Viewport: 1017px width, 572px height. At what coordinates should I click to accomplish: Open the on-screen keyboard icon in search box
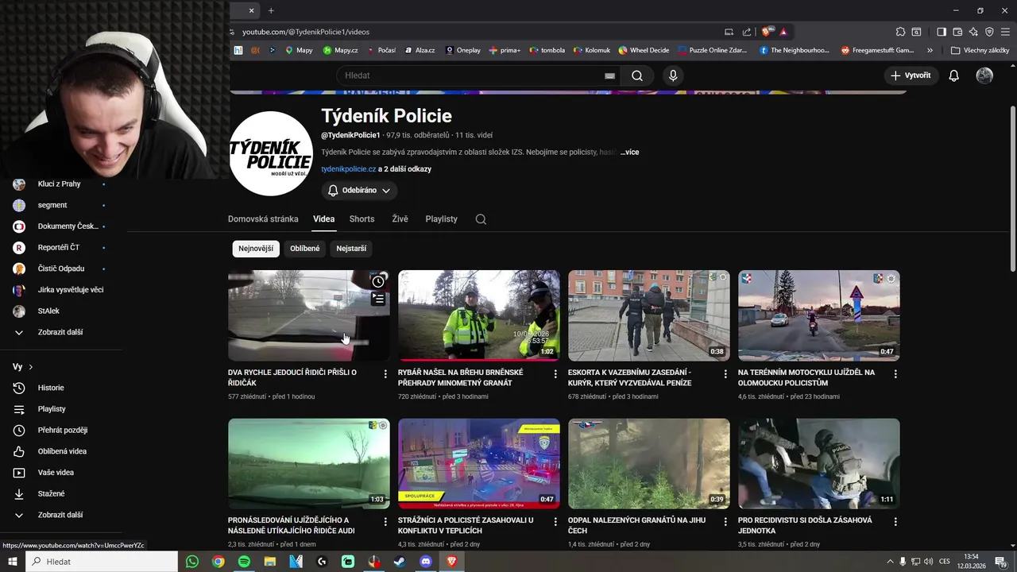pyautogui.click(x=609, y=75)
